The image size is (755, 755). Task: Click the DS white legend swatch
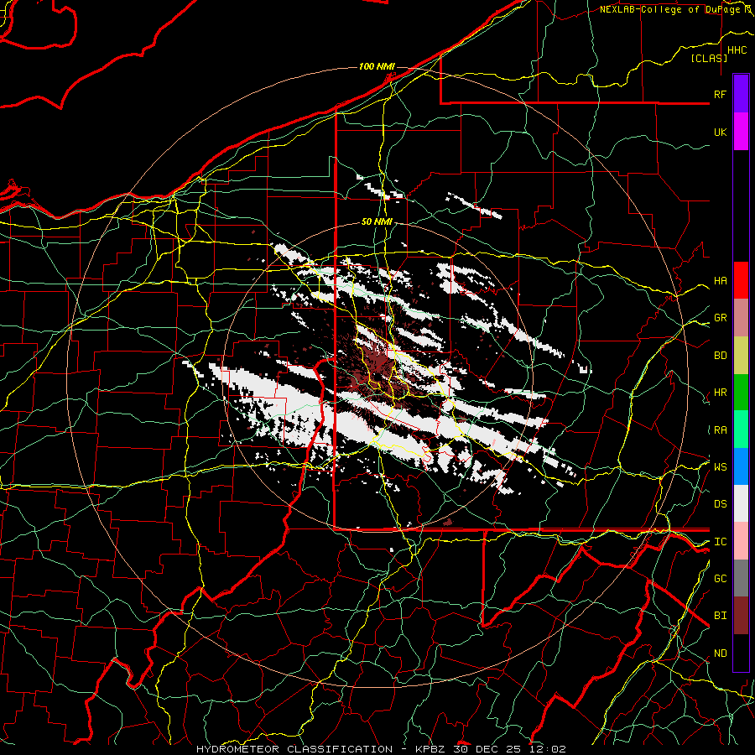tap(741, 503)
